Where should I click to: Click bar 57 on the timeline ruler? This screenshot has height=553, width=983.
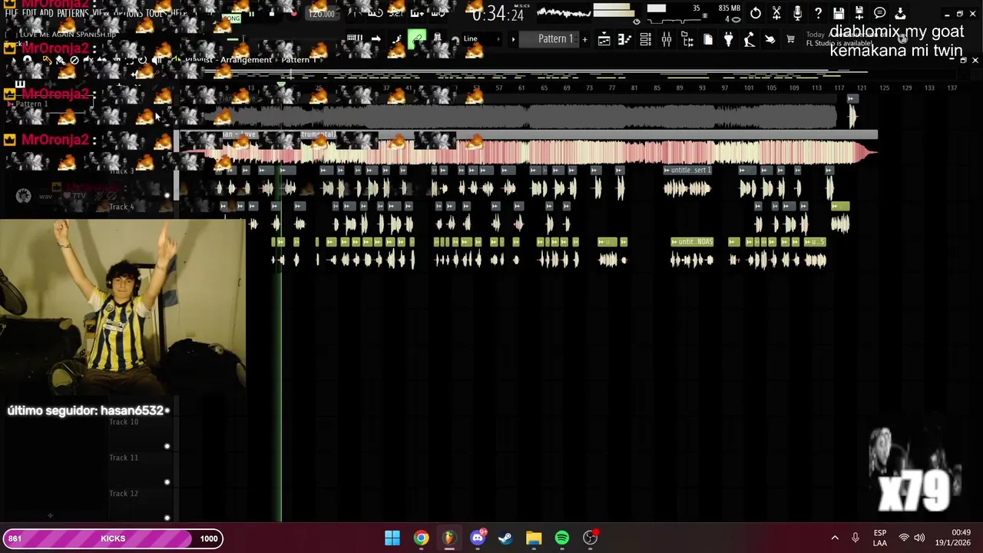click(x=499, y=88)
